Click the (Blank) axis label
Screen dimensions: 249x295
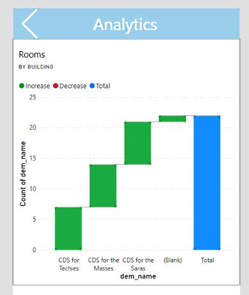(x=173, y=260)
